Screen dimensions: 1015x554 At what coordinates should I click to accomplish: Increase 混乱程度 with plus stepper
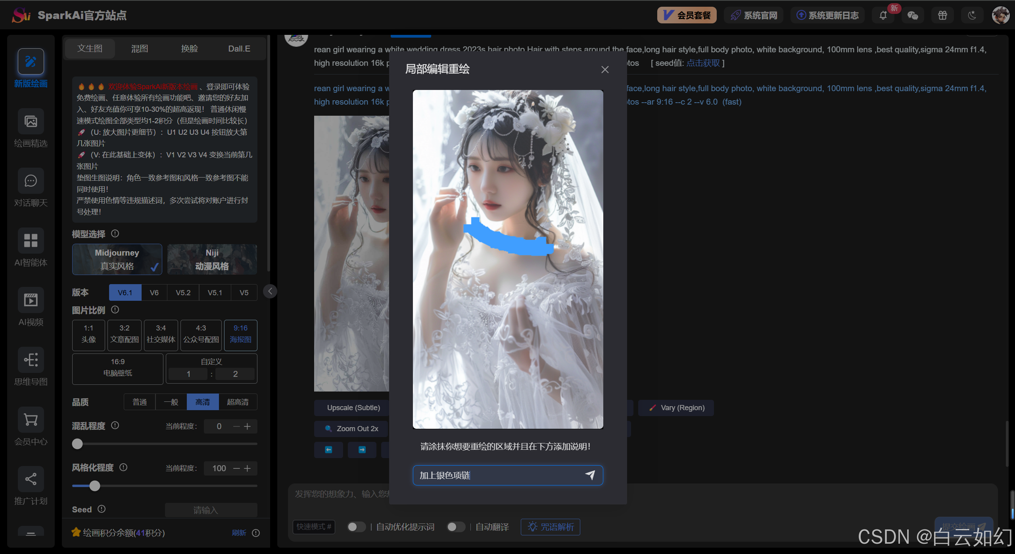[248, 426]
